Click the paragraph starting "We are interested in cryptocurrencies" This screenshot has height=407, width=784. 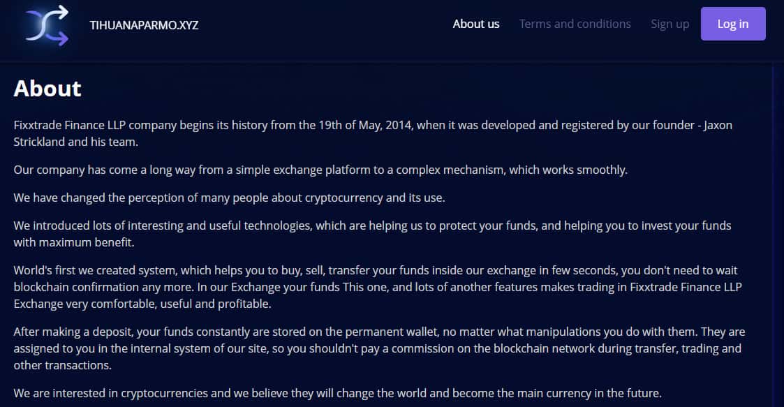336,393
